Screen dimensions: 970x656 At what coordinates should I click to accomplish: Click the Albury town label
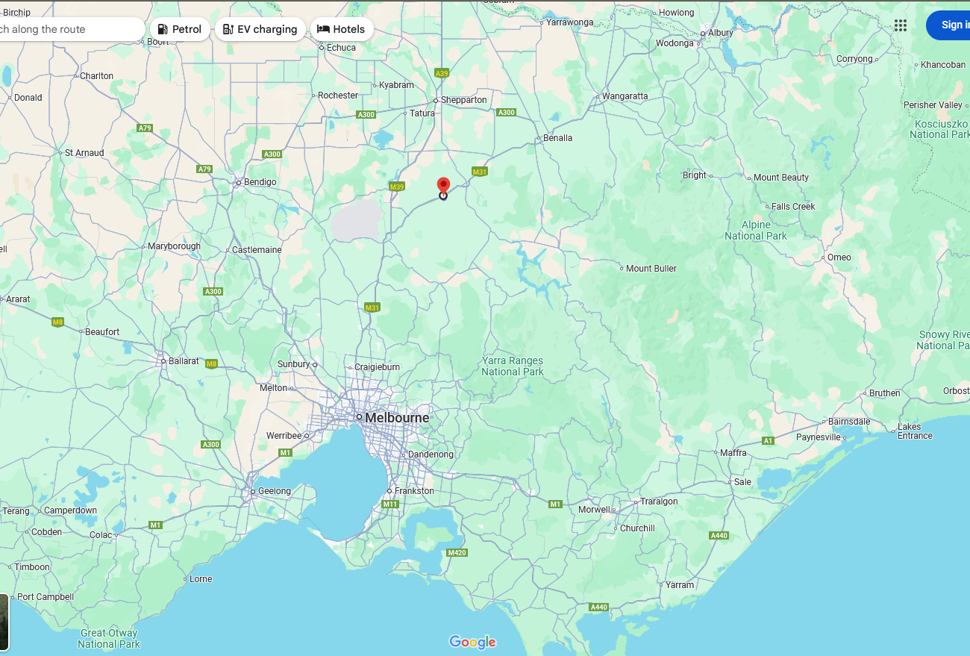point(721,33)
